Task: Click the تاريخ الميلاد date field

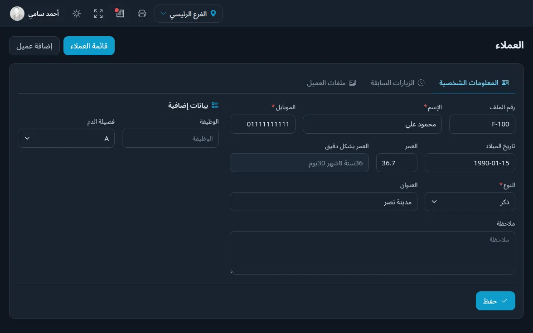Action: [470, 163]
